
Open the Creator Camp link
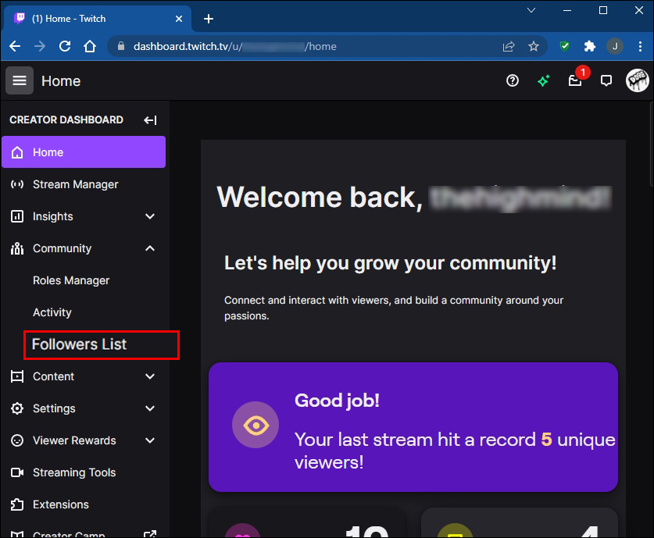tap(84, 533)
